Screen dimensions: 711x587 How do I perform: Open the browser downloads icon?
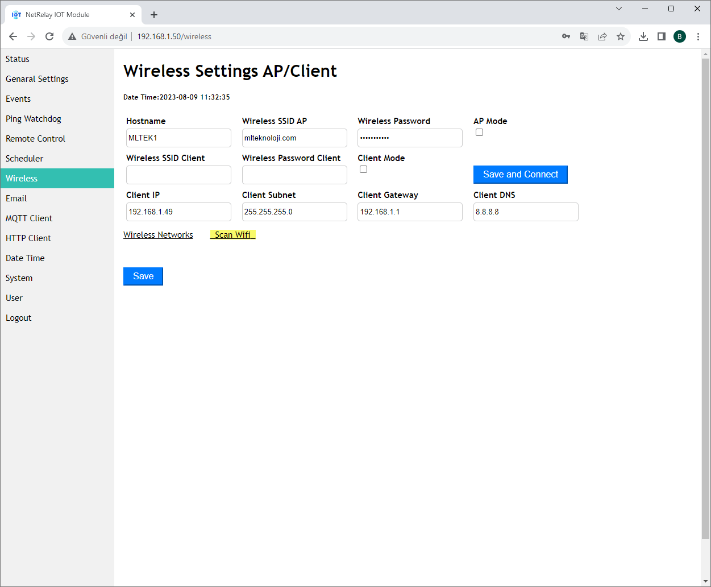pyautogui.click(x=643, y=36)
